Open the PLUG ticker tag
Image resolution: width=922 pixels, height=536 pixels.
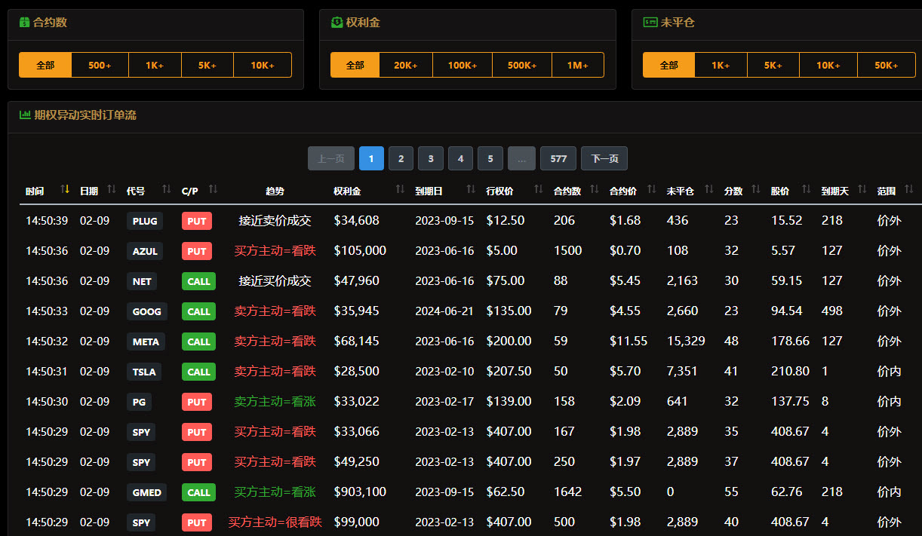pyautogui.click(x=145, y=221)
